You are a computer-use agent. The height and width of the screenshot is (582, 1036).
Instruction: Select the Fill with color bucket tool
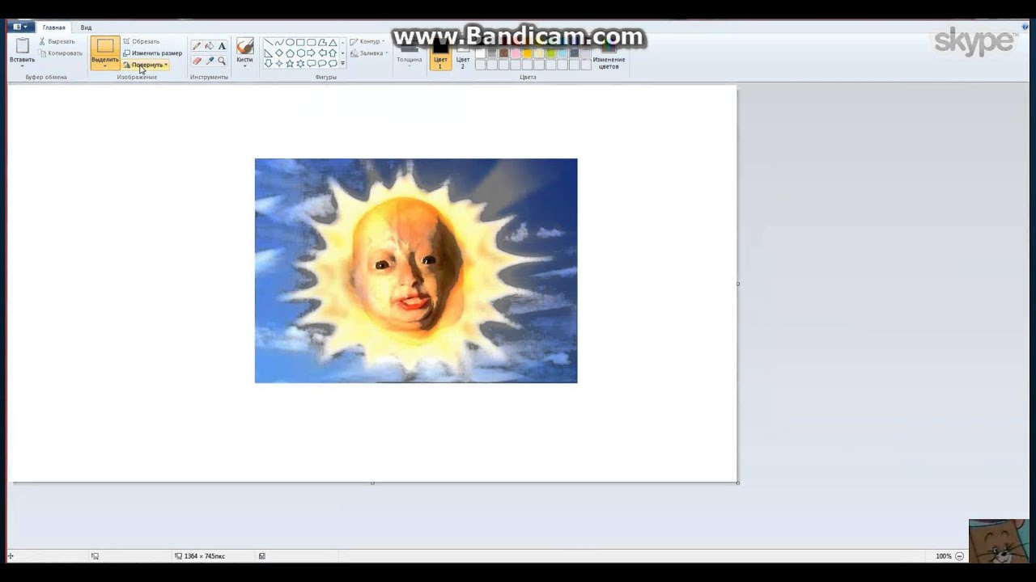(210, 46)
